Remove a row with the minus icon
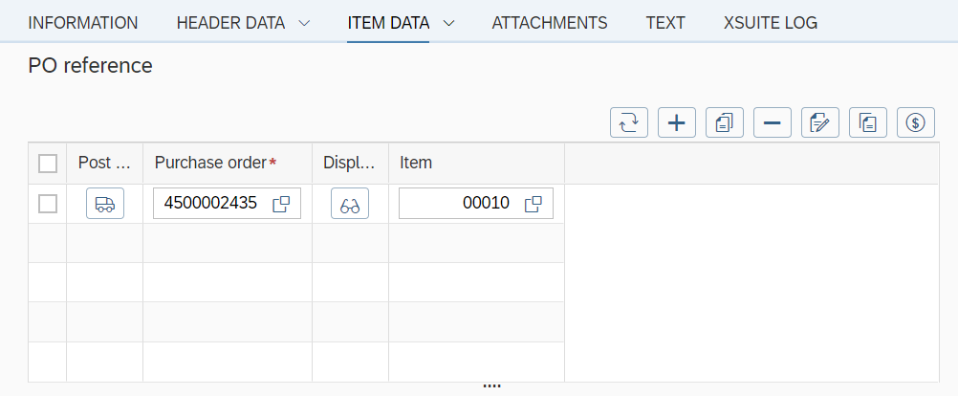Screen dimensions: 958x396 click(773, 122)
